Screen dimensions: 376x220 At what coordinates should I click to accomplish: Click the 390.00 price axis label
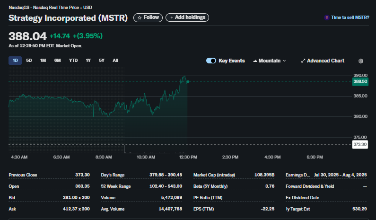[360, 75]
